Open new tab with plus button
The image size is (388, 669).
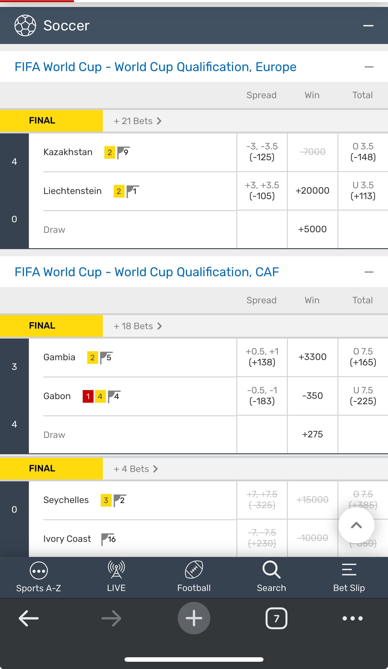click(x=194, y=618)
